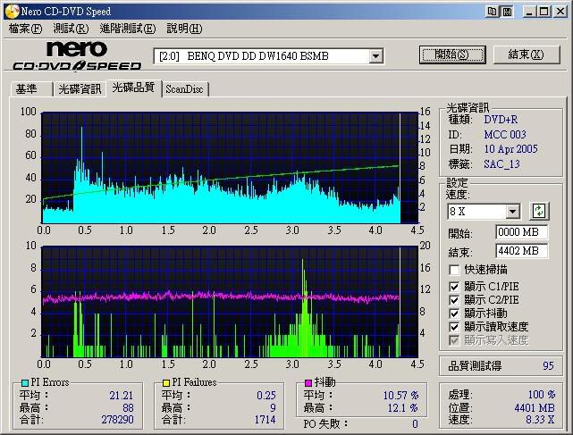The height and width of the screenshot is (435, 573).
Task: Click the PO 失敗 value 0
Action: coord(415,424)
